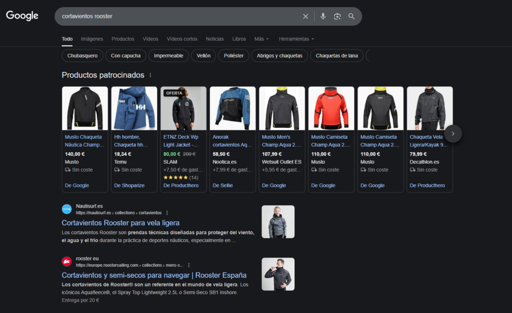Viewport: 512px width, 313px height.
Task: Click the magnifying glass search icon
Action: (x=351, y=16)
